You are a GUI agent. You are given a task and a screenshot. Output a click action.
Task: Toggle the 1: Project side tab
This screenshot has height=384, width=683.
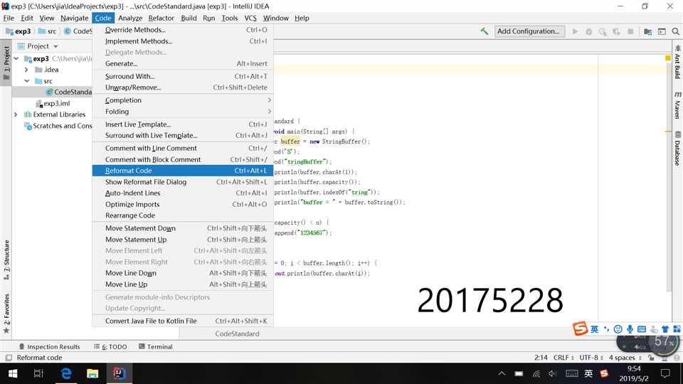[6, 63]
